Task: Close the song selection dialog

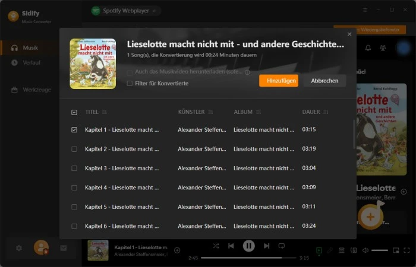Action: pyautogui.click(x=349, y=34)
